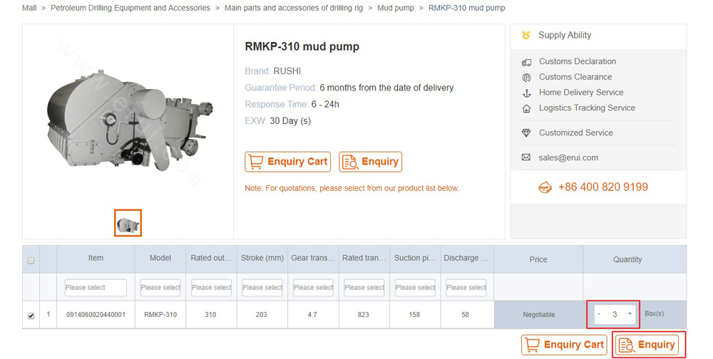The height and width of the screenshot is (359, 713).
Task: Click upper Enquiry Cart button near product info
Action: point(287,162)
